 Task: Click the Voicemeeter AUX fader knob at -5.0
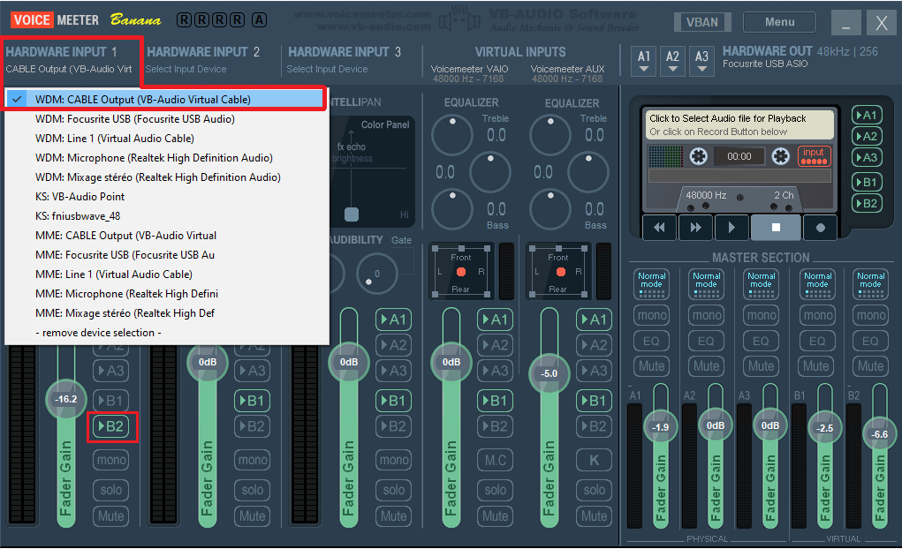550,373
